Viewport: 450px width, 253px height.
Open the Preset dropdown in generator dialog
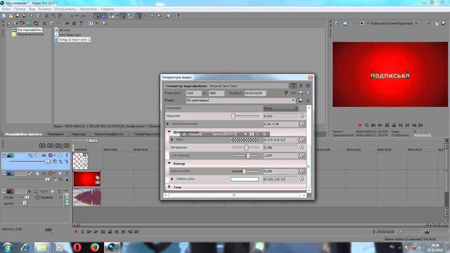(293, 100)
